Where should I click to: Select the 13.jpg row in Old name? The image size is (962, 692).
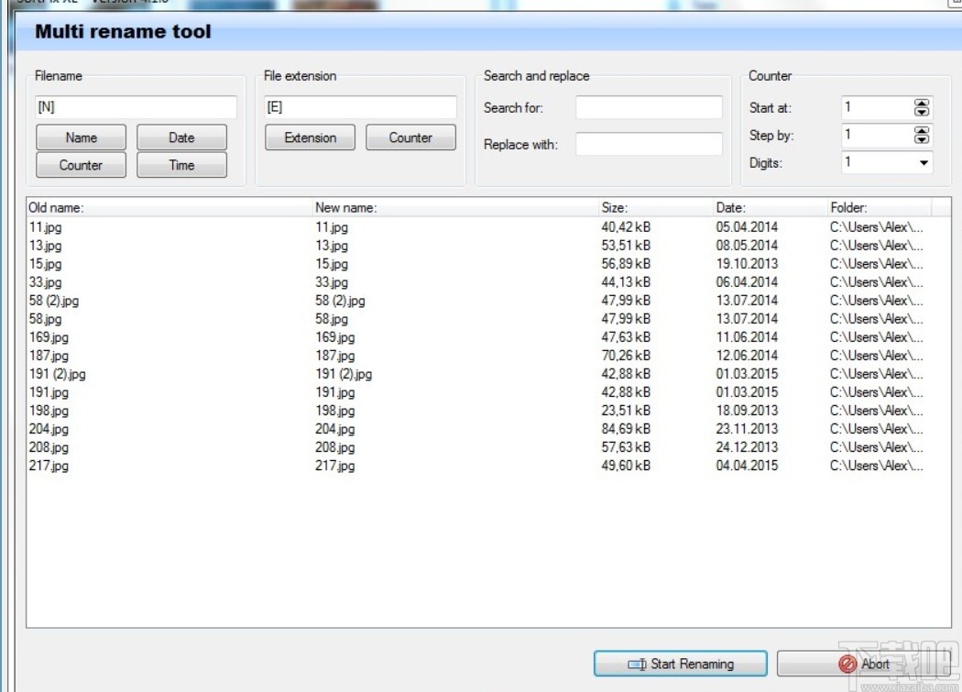click(46, 246)
